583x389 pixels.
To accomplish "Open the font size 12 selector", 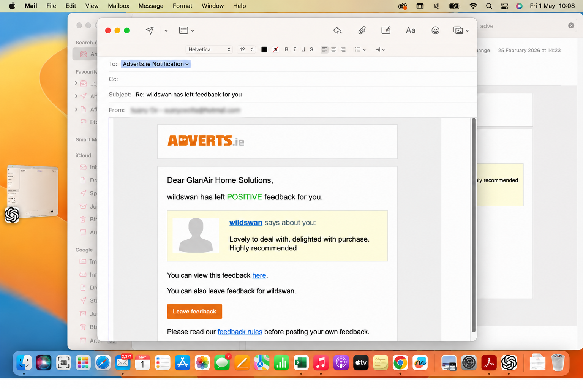I will coord(246,49).
